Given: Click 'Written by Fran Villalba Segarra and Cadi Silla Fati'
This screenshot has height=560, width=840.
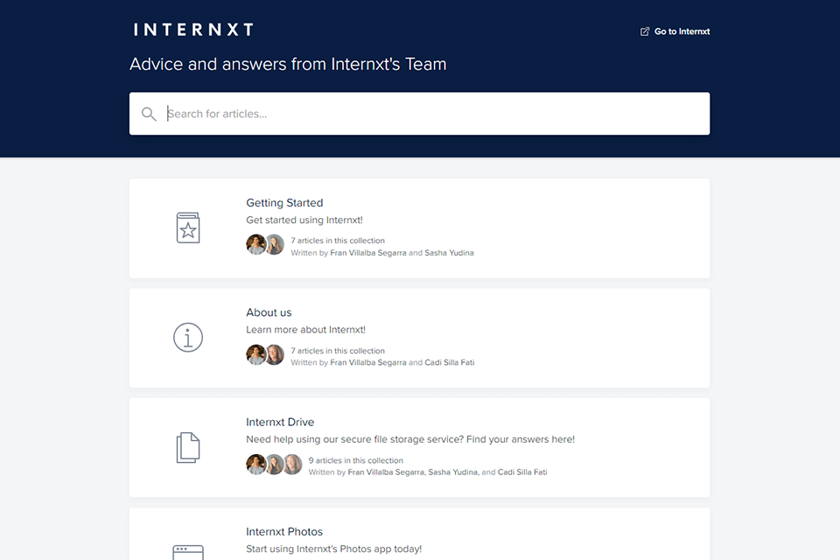Looking at the screenshot, I should pos(382,363).
